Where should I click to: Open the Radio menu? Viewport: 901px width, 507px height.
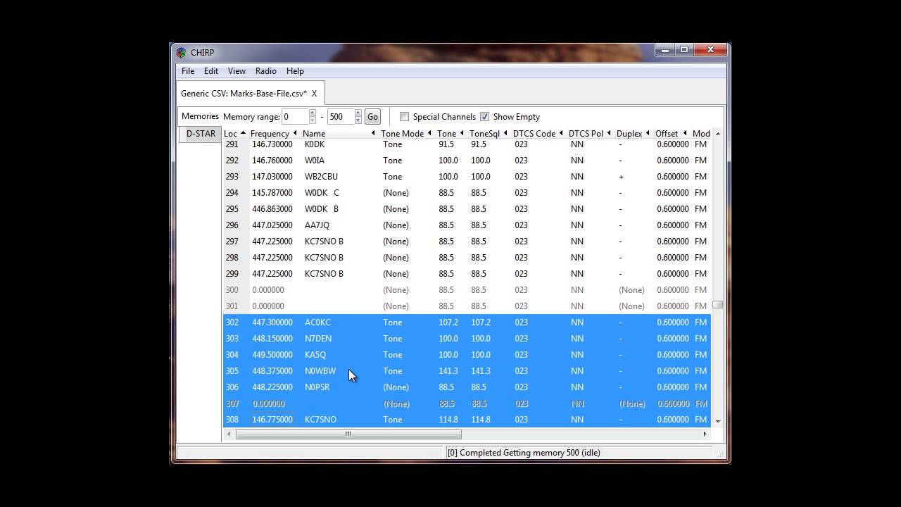click(x=266, y=71)
